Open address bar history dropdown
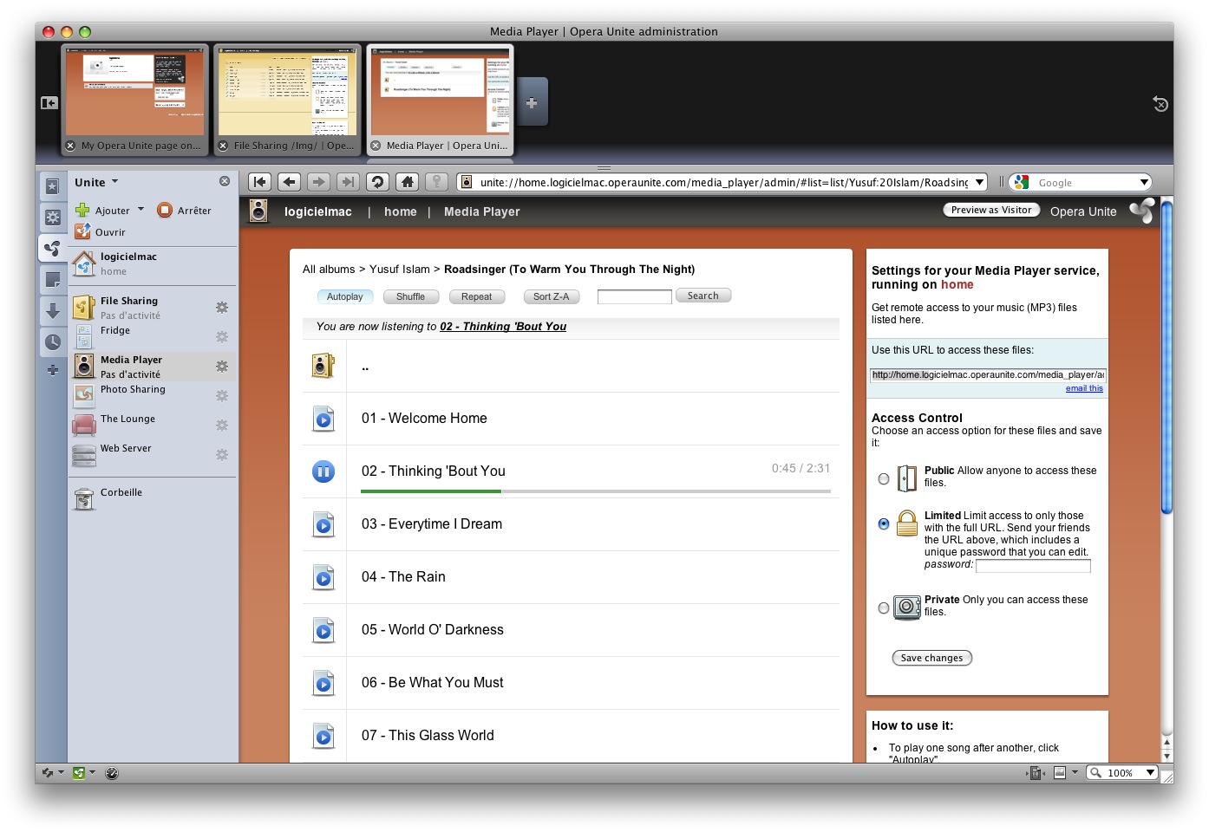This screenshot has width=1209, height=832. click(x=980, y=182)
